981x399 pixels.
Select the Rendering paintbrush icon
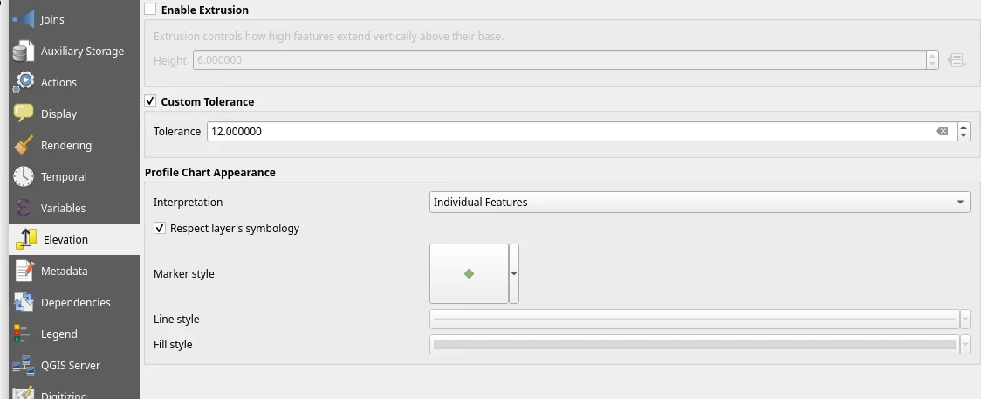pyautogui.click(x=24, y=146)
